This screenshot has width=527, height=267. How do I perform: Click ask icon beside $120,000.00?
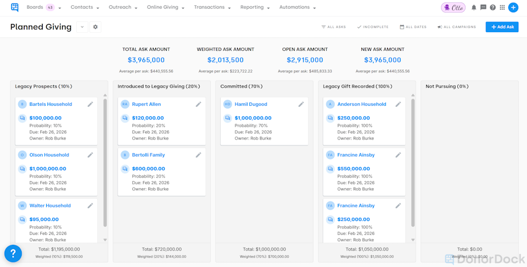pos(125,118)
